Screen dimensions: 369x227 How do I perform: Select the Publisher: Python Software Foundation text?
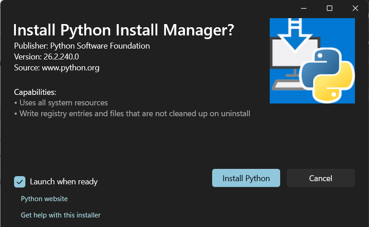82,46
